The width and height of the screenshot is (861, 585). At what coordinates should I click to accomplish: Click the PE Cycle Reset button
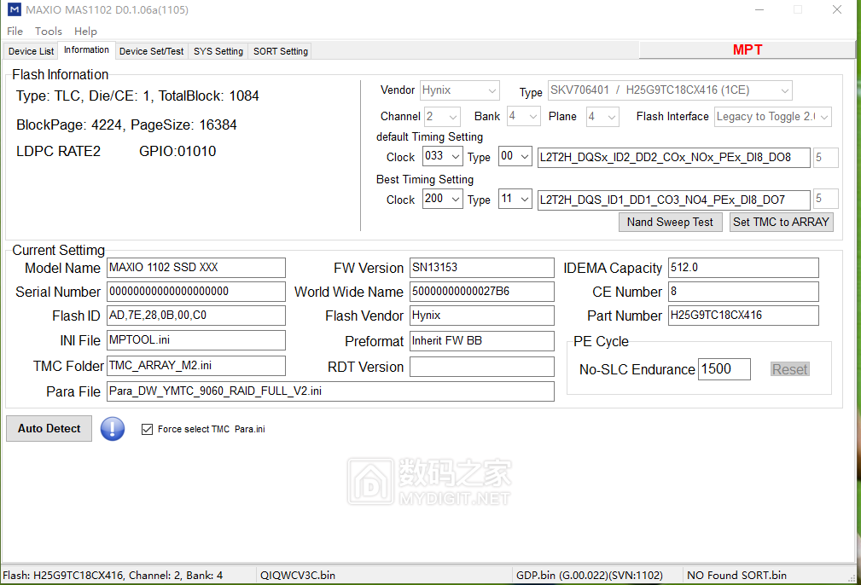point(789,369)
